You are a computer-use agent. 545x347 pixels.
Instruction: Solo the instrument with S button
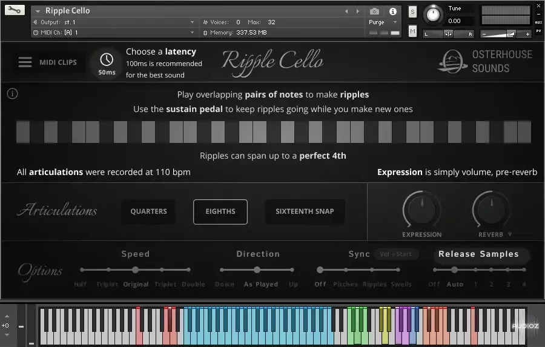click(412, 12)
